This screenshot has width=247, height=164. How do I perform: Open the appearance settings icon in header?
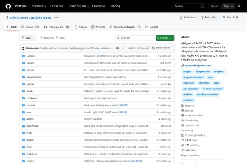239,6
